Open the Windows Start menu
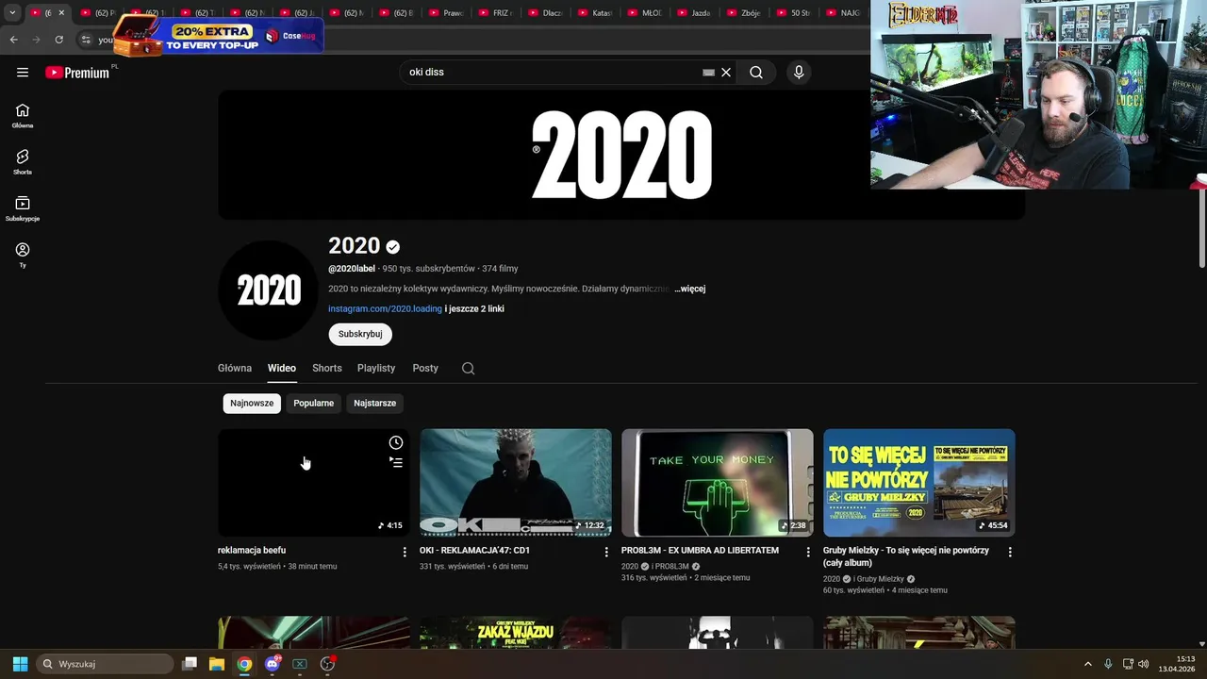 click(x=20, y=664)
